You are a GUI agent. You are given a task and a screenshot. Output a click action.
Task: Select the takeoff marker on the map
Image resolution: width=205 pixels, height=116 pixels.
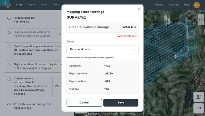tap(175, 56)
